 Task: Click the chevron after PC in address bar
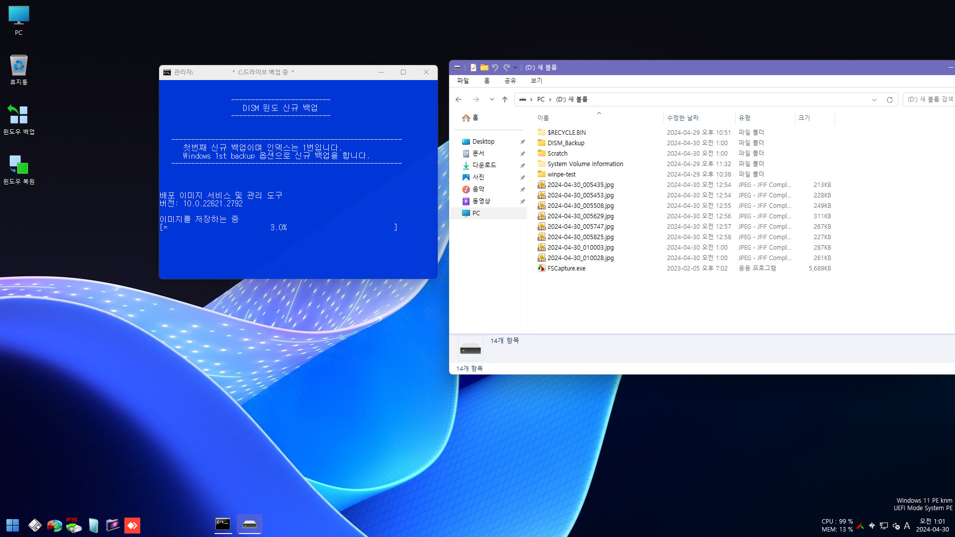pyautogui.click(x=550, y=99)
